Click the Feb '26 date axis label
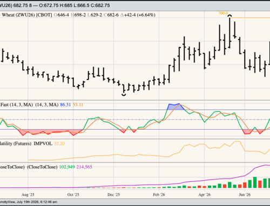Image resolution: width=270 pixels, height=206 pixels. click(x=159, y=195)
